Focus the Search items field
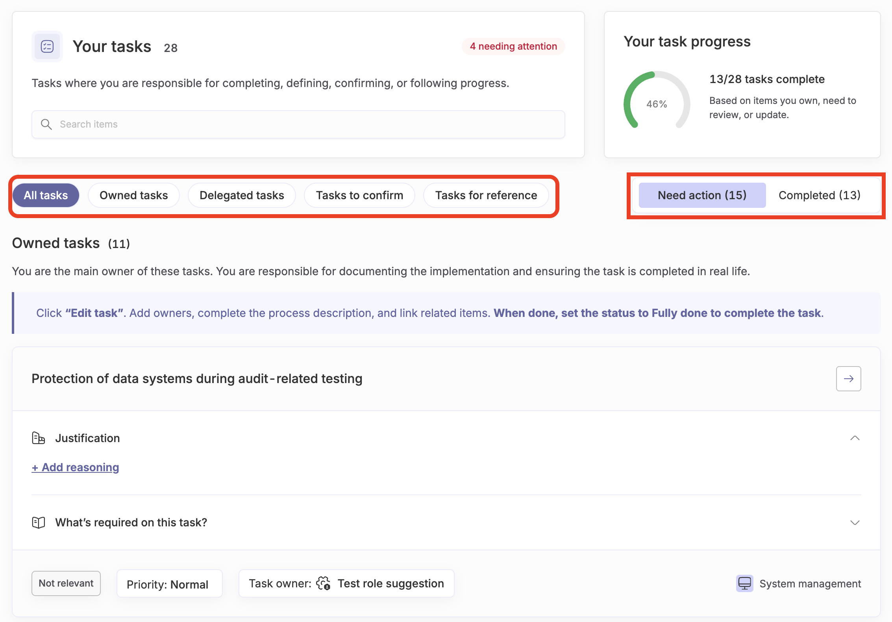 tap(298, 124)
